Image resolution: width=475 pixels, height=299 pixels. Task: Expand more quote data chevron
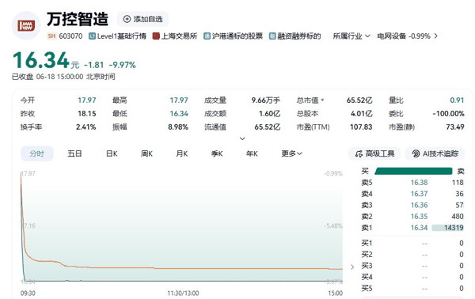[x=242, y=138]
